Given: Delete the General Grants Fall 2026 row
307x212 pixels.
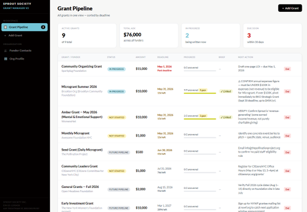Looking at the screenshot, I should pos(287,189).
